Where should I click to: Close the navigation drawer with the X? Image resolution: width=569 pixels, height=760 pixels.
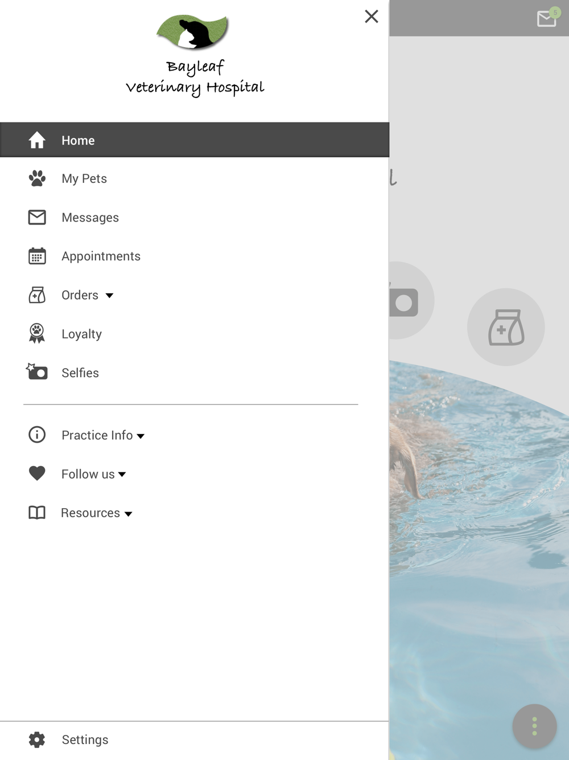pyautogui.click(x=372, y=17)
